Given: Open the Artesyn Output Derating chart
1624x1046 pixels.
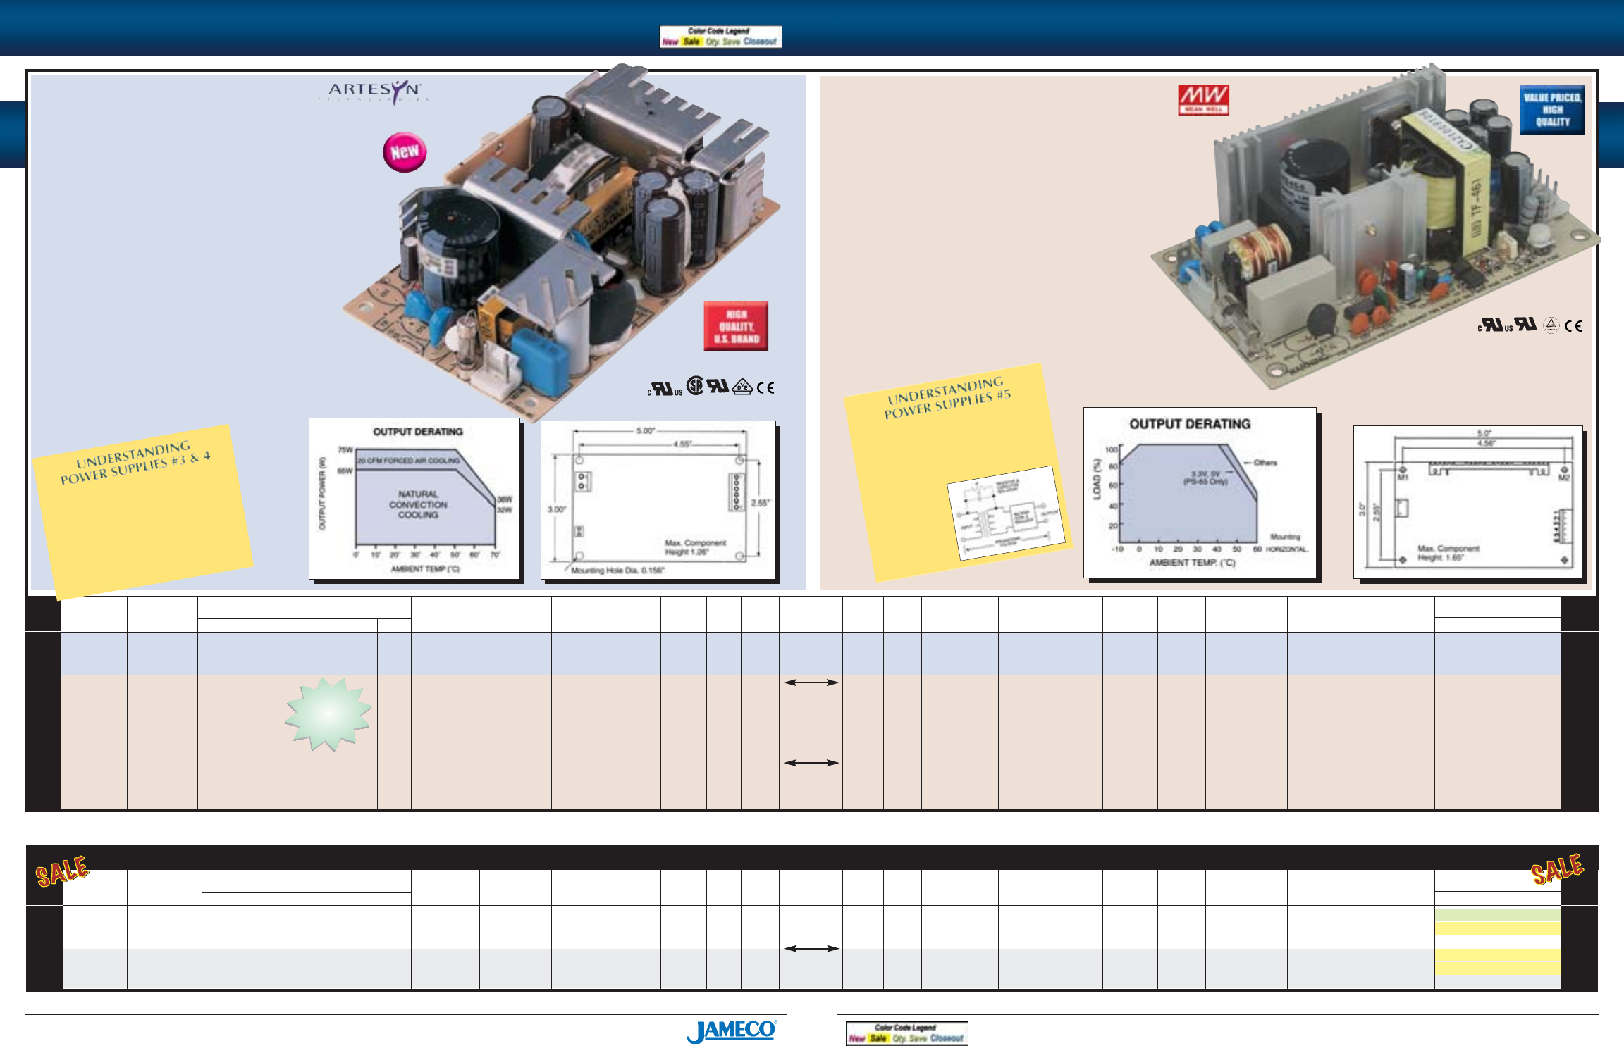Looking at the screenshot, I should click(x=414, y=499).
